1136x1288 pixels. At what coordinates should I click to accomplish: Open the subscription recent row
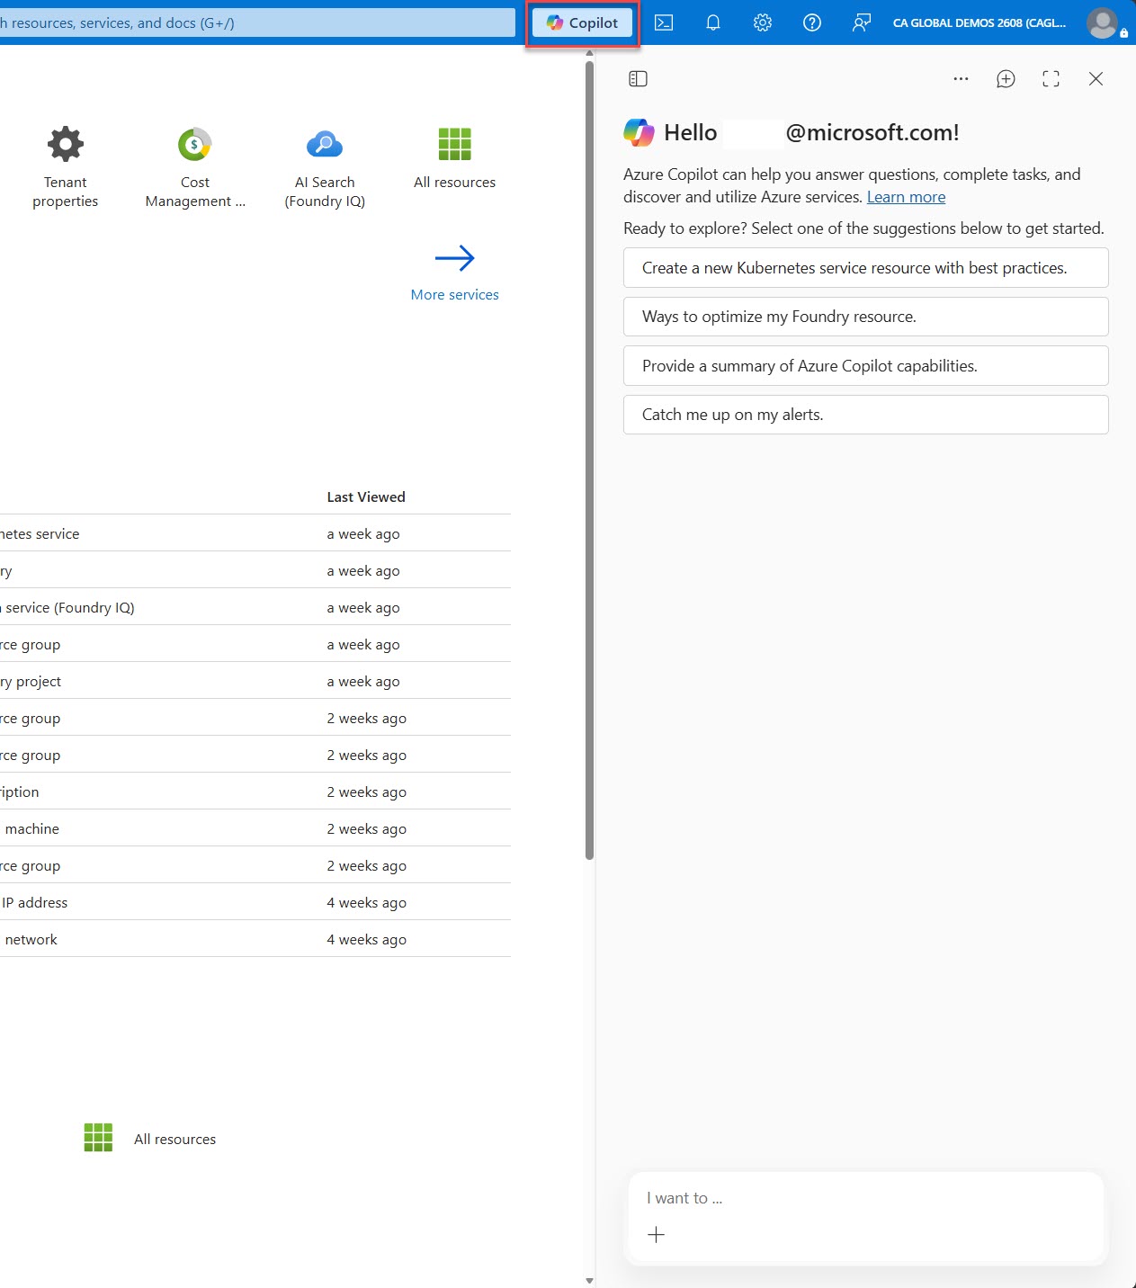coord(255,792)
